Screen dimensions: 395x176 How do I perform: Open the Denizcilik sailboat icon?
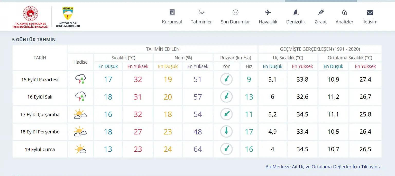tap(296, 12)
